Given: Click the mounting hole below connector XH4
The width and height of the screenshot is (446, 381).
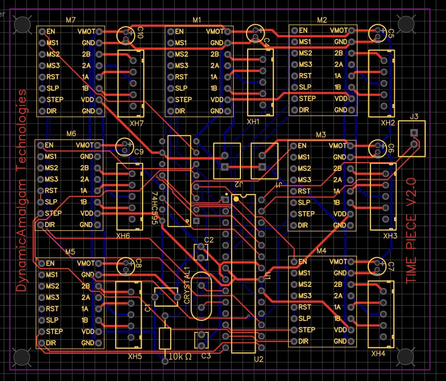Looking at the screenshot, I should tap(405, 356).
